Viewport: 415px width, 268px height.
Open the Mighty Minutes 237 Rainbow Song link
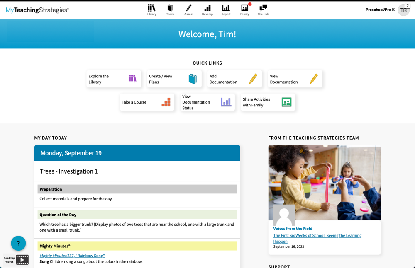tap(72, 256)
